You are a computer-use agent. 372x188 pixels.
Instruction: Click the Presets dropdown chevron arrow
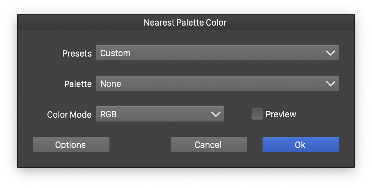[331, 53]
